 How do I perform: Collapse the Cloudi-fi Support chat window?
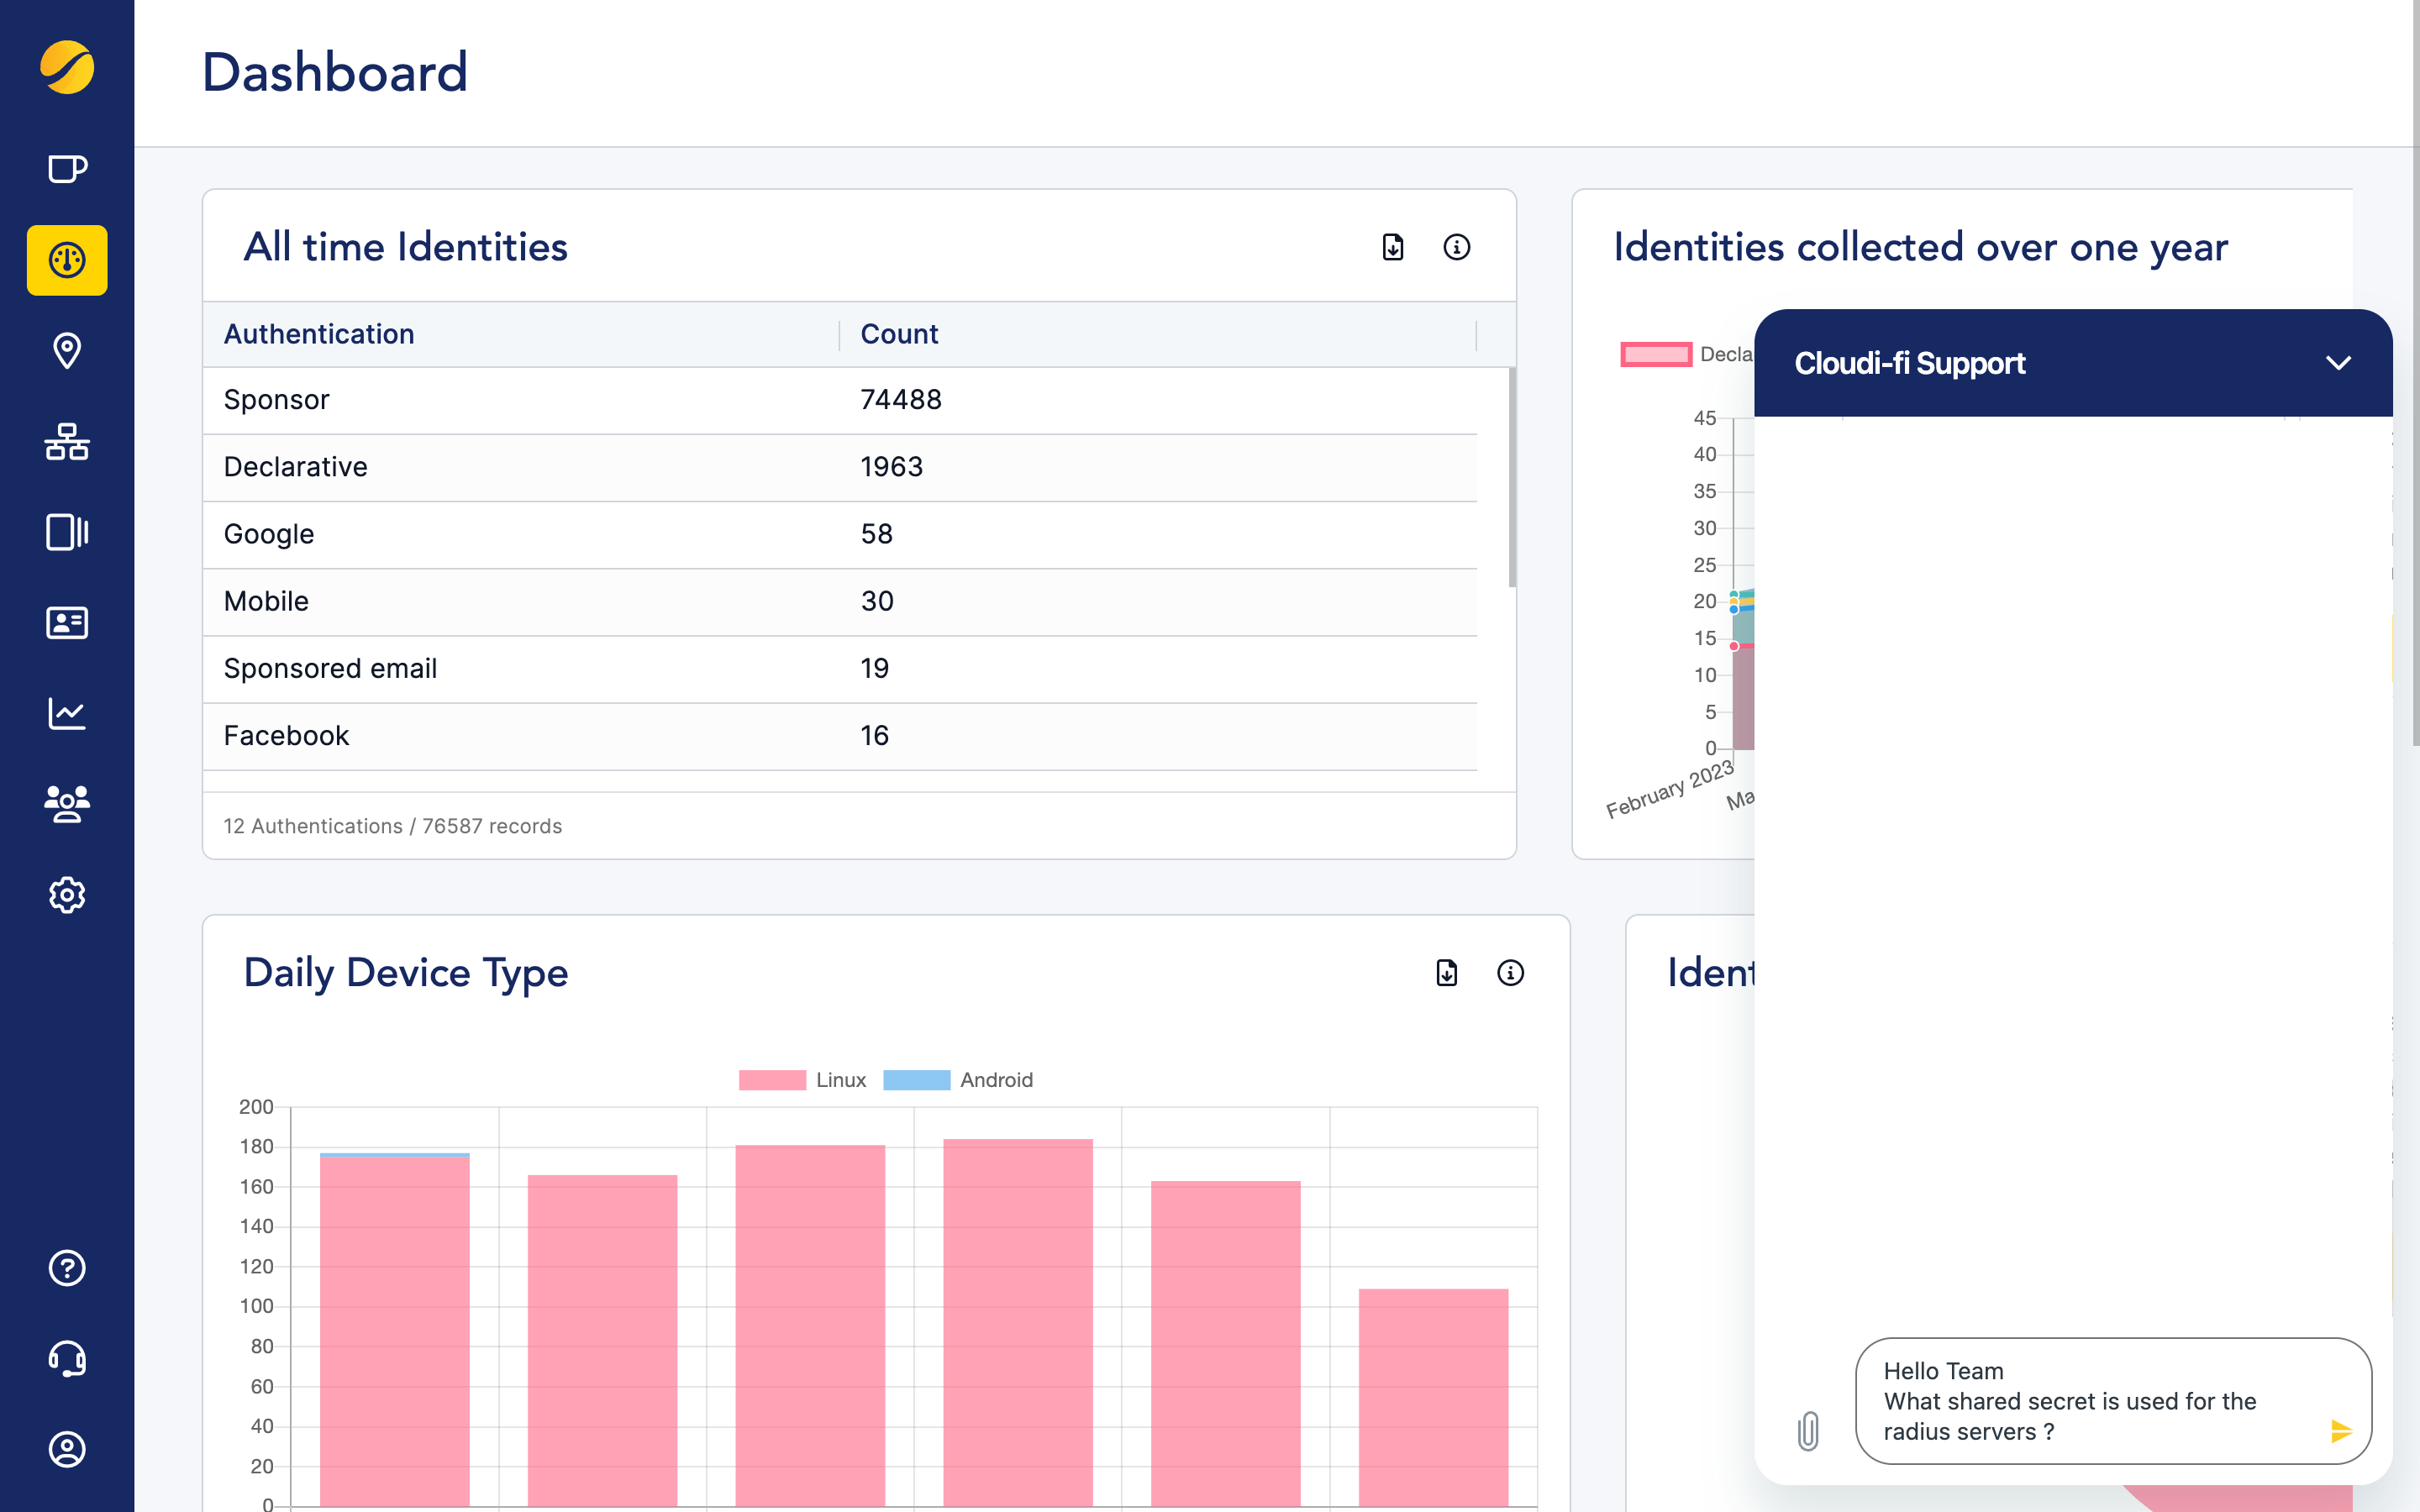click(2339, 363)
